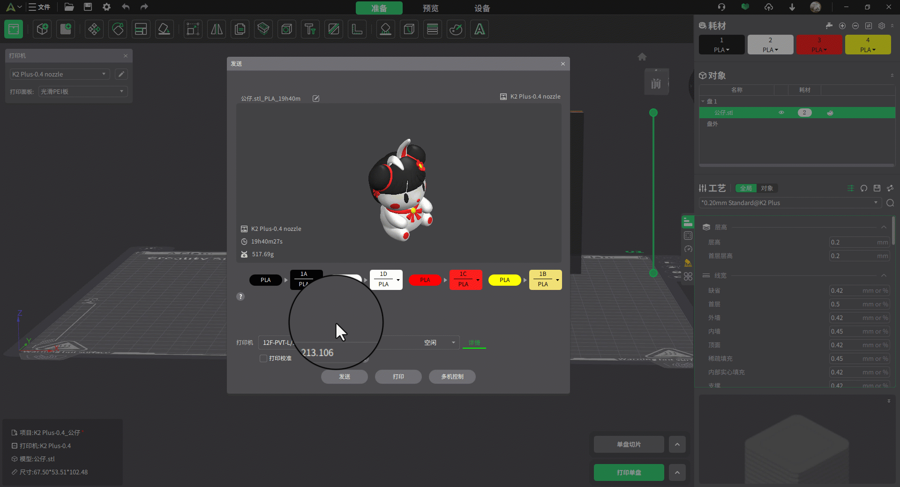Click the 发送 button in dialog
The image size is (900, 487).
tap(345, 377)
